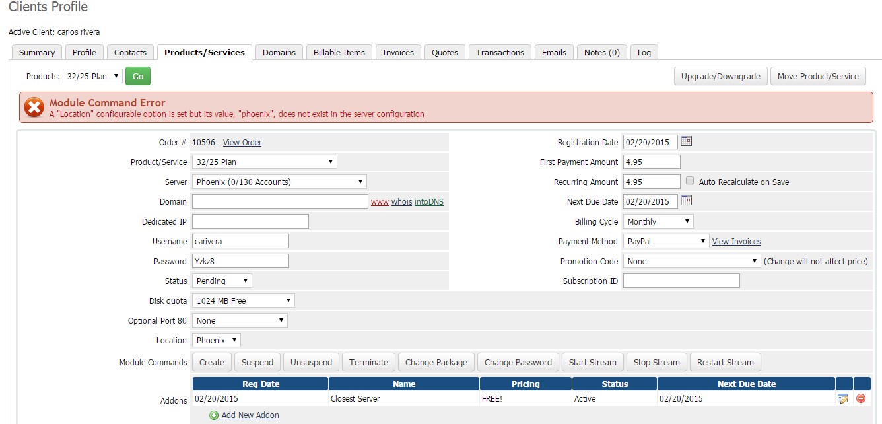The height and width of the screenshot is (424, 882).
Task: Click the green plus Add New Addon icon
Action: coord(214,415)
